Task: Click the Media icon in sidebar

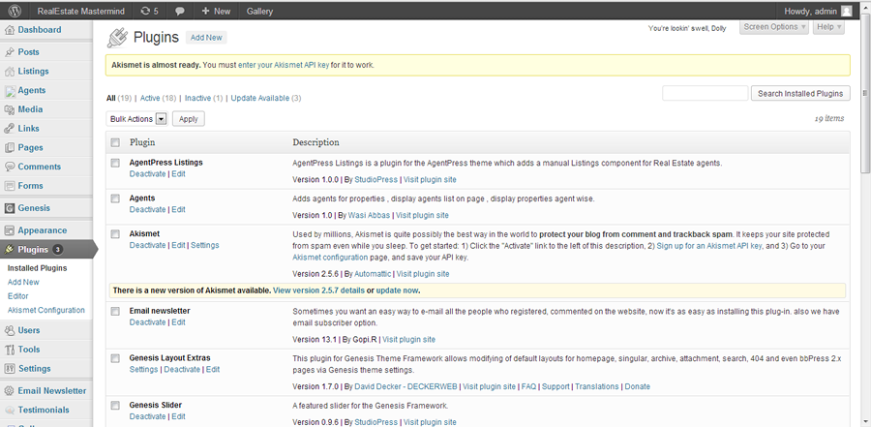Action: tap(10, 109)
